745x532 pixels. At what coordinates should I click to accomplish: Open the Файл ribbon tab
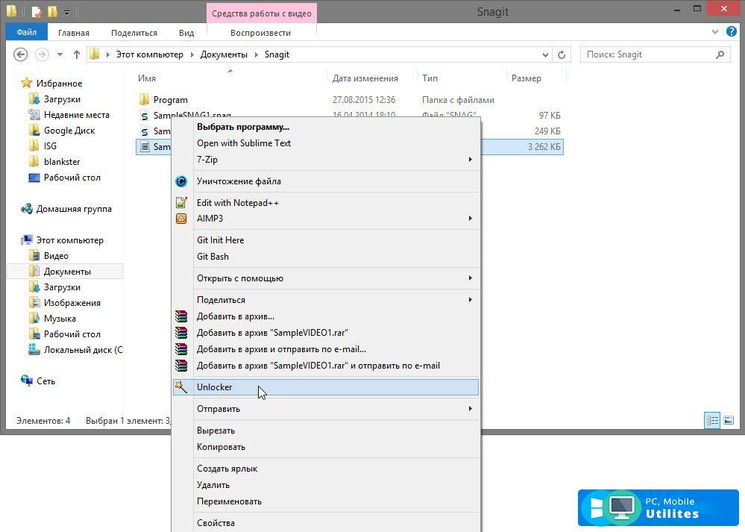27,32
